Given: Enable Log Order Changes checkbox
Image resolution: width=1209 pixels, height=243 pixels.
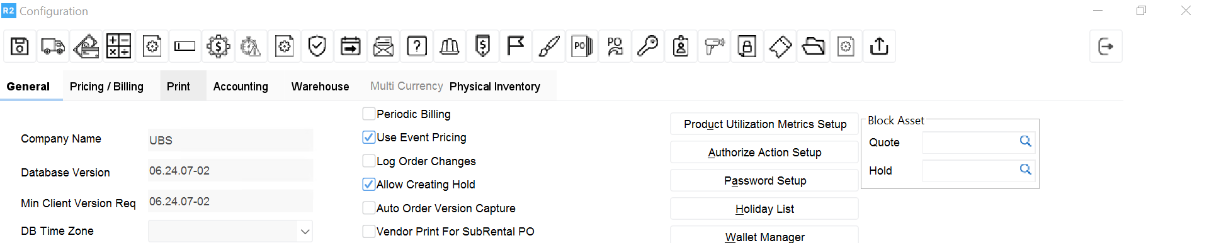Looking at the screenshot, I should (x=369, y=161).
